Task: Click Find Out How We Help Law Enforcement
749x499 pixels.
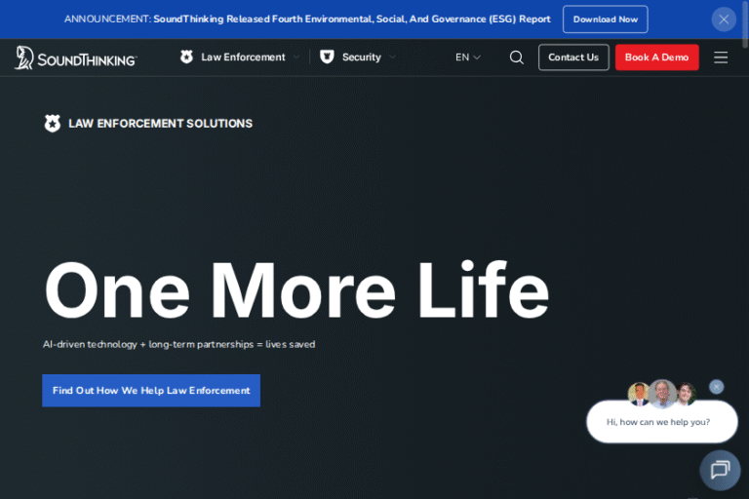Action: pyautogui.click(x=151, y=391)
